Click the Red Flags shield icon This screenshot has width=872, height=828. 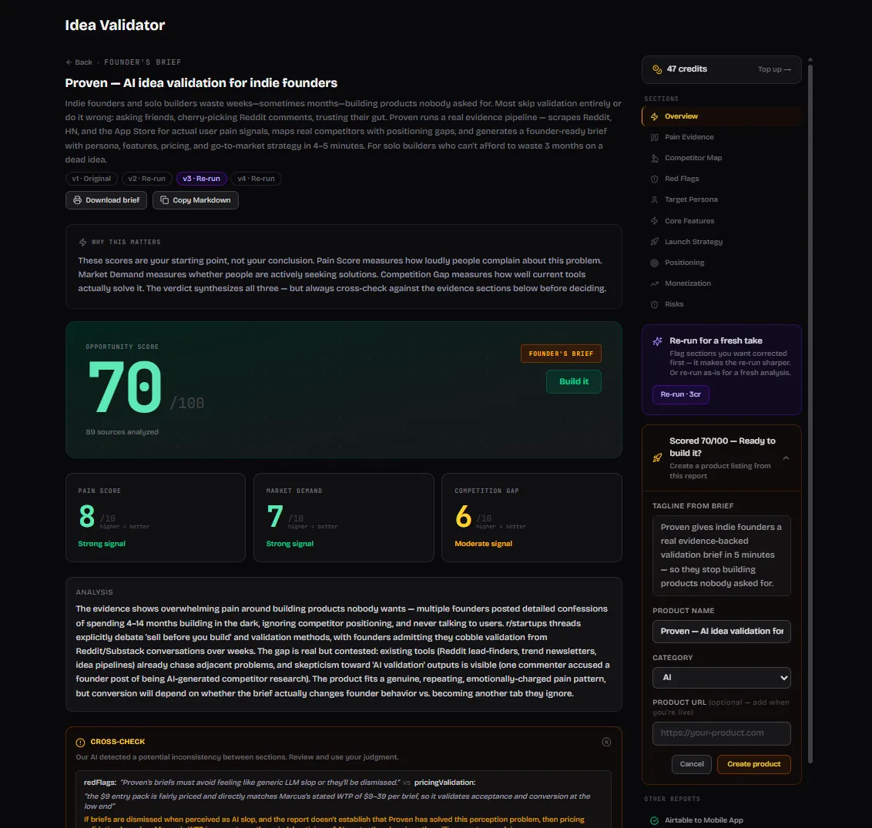pyautogui.click(x=655, y=179)
